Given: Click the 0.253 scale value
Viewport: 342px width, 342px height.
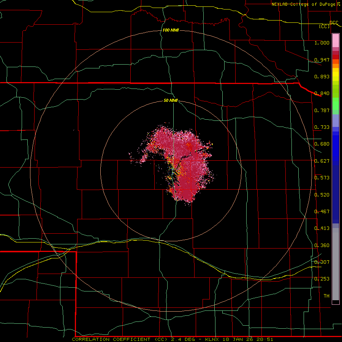Looking at the screenshot, I should pyautogui.click(x=322, y=279).
